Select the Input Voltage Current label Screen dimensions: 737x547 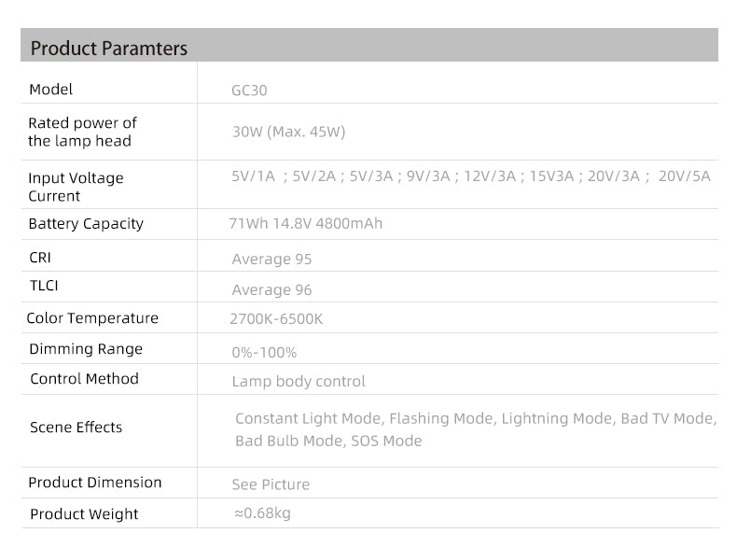click(x=76, y=187)
